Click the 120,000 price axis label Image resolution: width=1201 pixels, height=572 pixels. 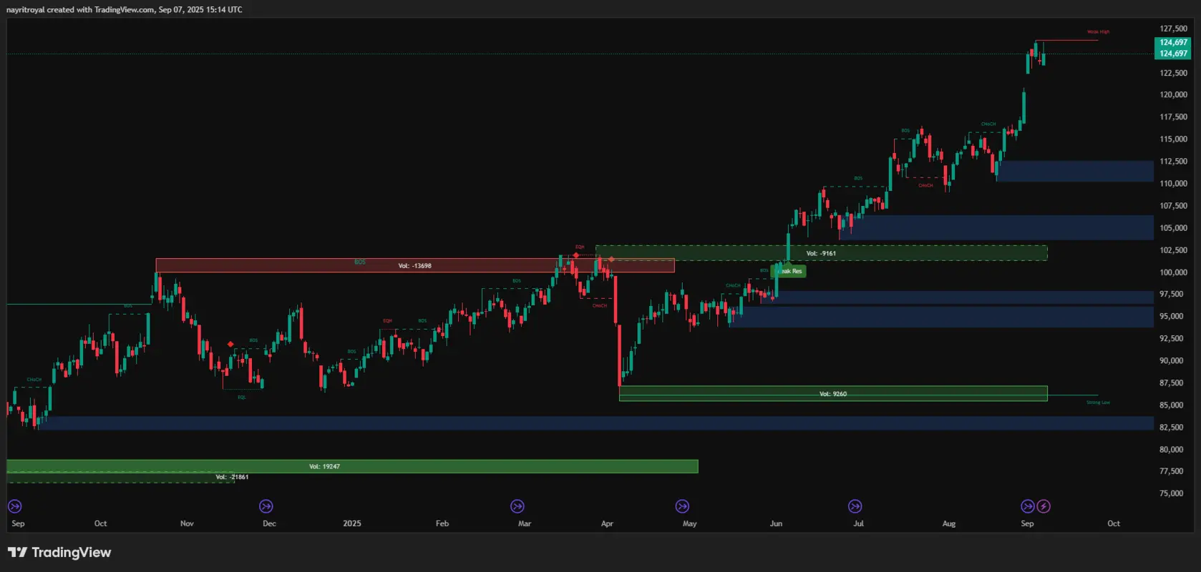[x=1173, y=94]
